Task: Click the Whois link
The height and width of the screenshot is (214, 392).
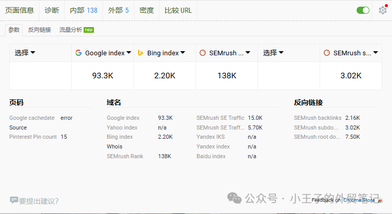Action: [114, 146]
